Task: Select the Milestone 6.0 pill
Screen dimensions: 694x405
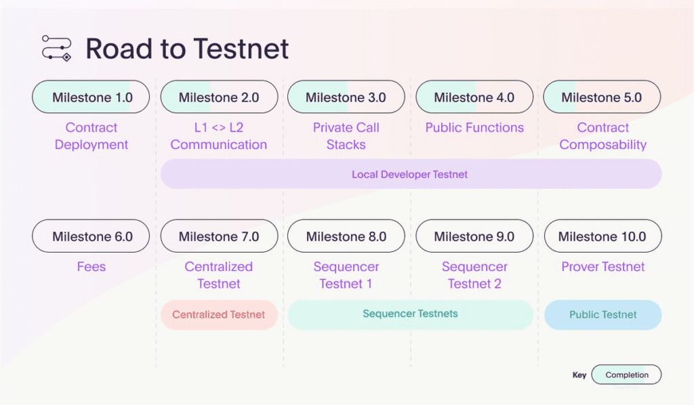Action: coord(91,236)
